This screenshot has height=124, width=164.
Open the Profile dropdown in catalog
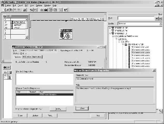click(x=161, y=23)
